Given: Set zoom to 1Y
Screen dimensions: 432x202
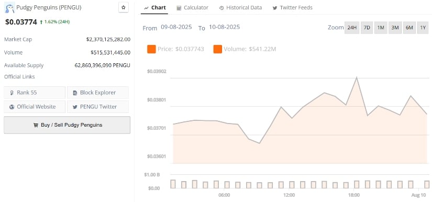Looking at the screenshot, I should click(x=423, y=28).
